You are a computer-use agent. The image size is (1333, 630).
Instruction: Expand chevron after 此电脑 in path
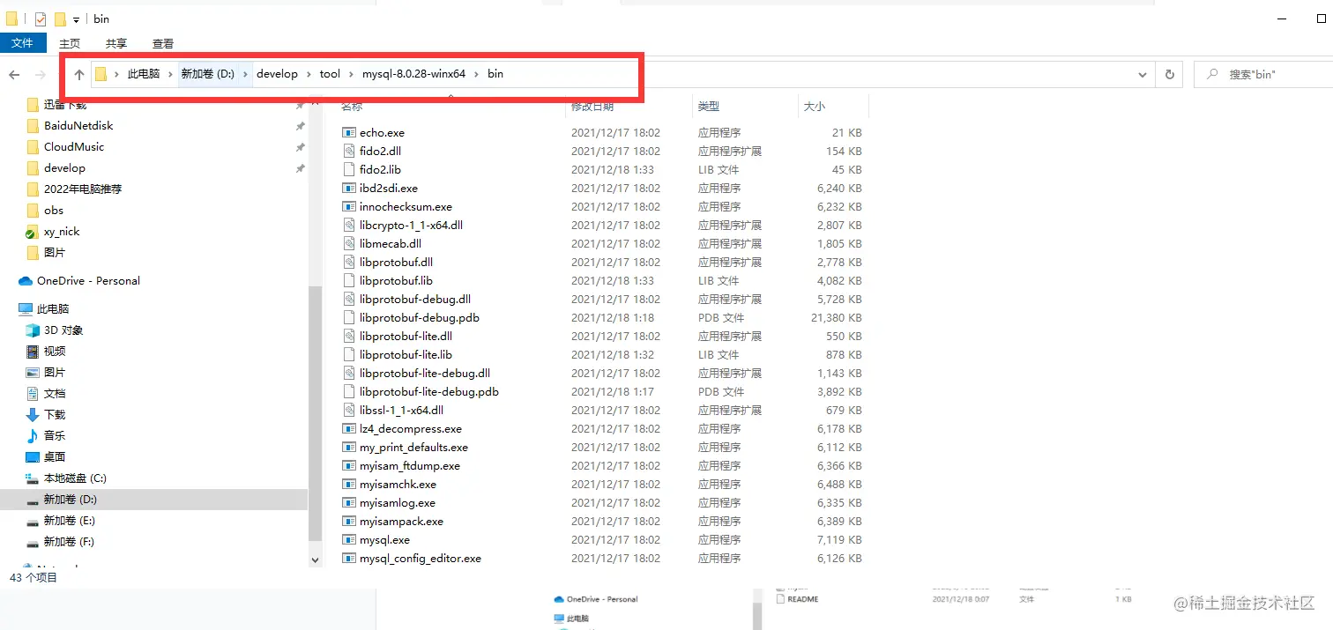pyautogui.click(x=171, y=74)
